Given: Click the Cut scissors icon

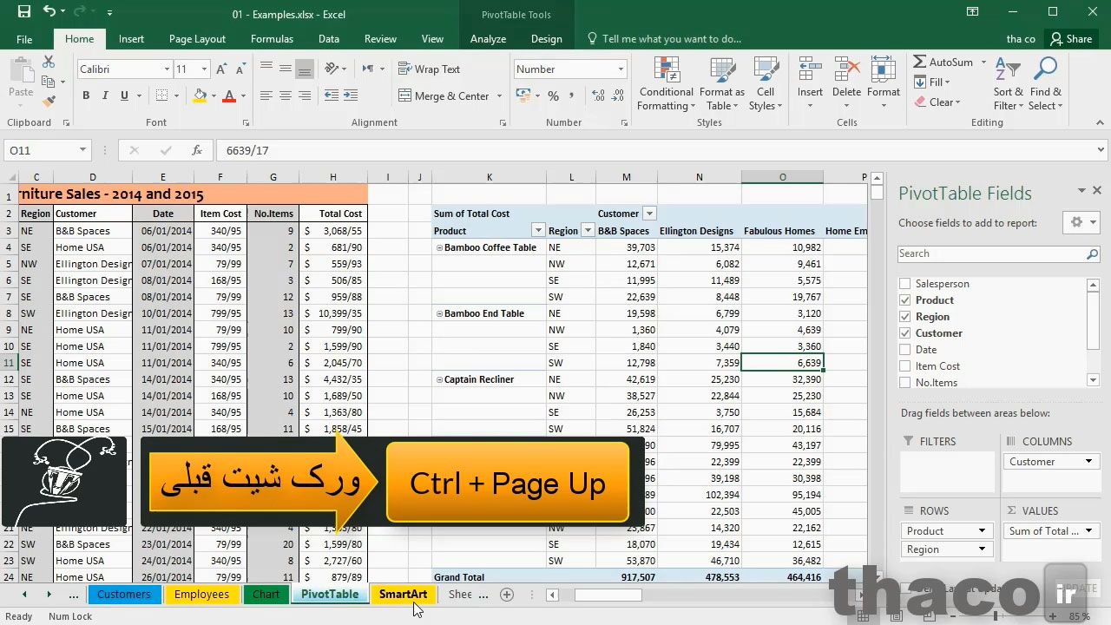Looking at the screenshot, I should [x=49, y=62].
